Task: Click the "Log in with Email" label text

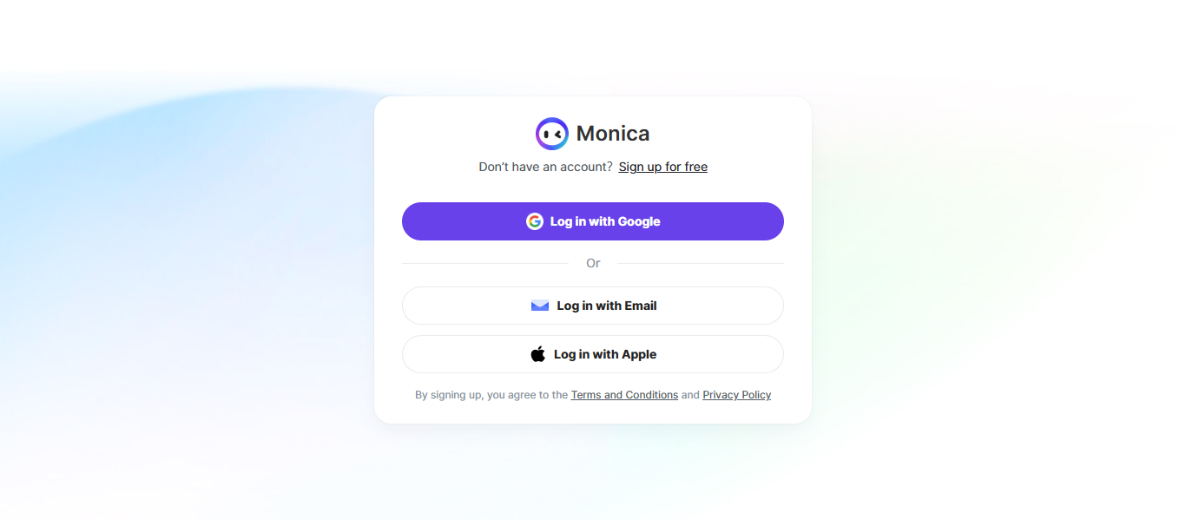Action: point(607,306)
